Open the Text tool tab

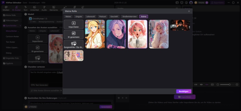(x=26, y=8)
